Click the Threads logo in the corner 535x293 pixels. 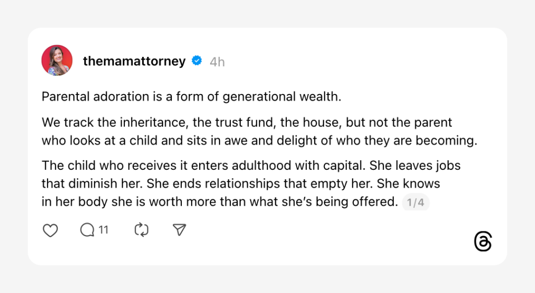tap(483, 242)
